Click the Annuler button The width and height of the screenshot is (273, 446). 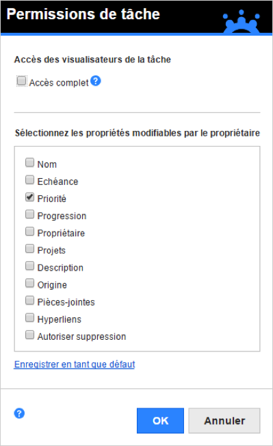(x=224, y=421)
